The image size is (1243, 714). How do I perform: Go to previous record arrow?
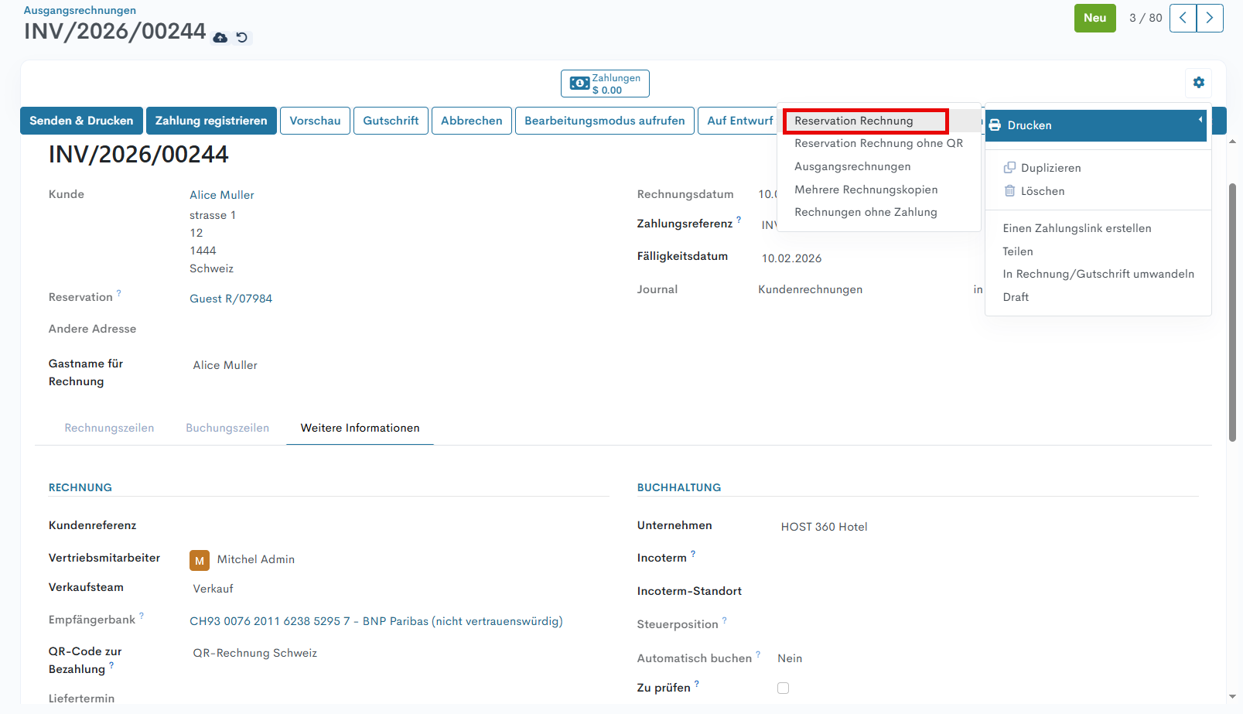1183,18
